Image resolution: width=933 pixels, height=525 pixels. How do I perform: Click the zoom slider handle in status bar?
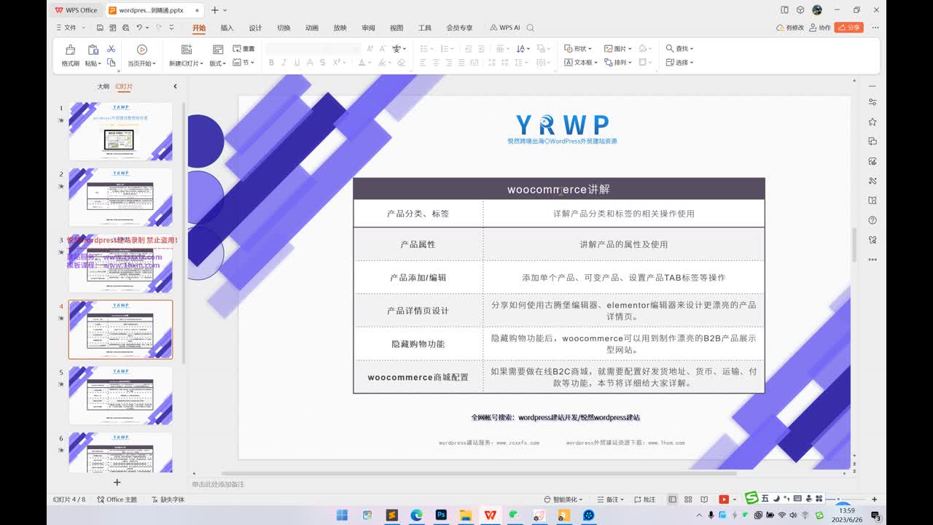pos(838,499)
